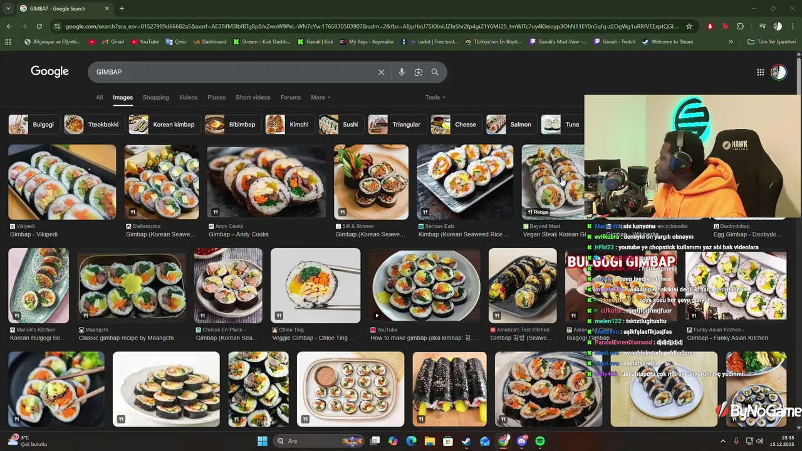Filter images by Bulgogi chip
The height and width of the screenshot is (451, 802).
pos(34,124)
